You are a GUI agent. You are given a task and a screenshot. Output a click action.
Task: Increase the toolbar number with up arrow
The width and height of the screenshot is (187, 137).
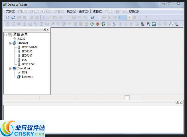coord(129,16)
